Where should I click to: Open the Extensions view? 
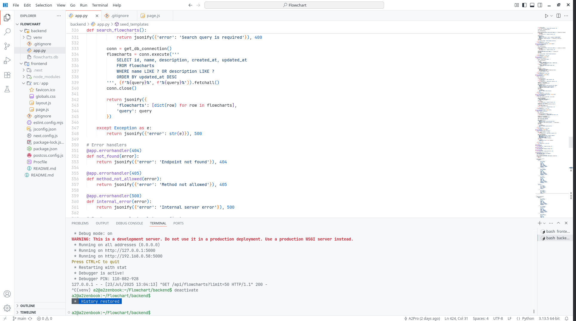[7, 75]
